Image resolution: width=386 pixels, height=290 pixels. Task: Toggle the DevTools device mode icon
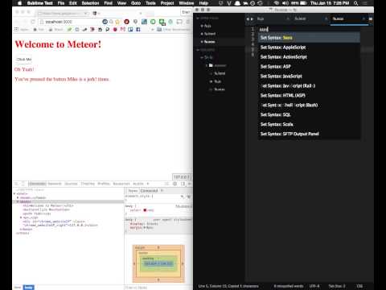coord(23,184)
